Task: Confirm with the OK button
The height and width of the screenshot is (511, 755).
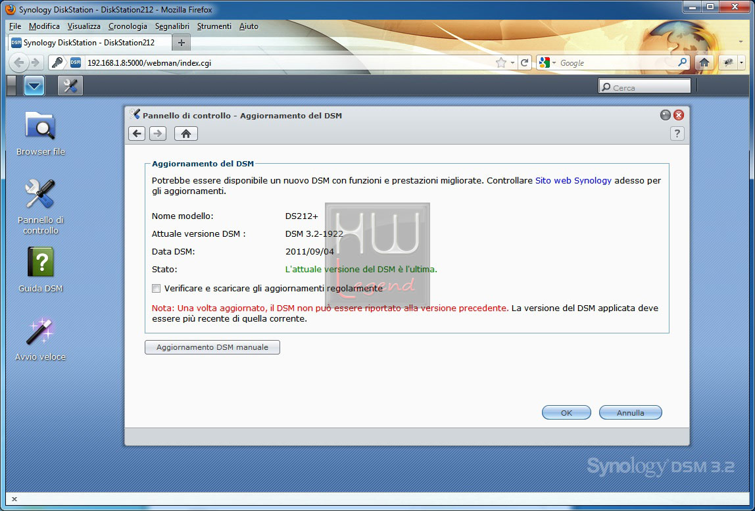Action: (566, 413)
